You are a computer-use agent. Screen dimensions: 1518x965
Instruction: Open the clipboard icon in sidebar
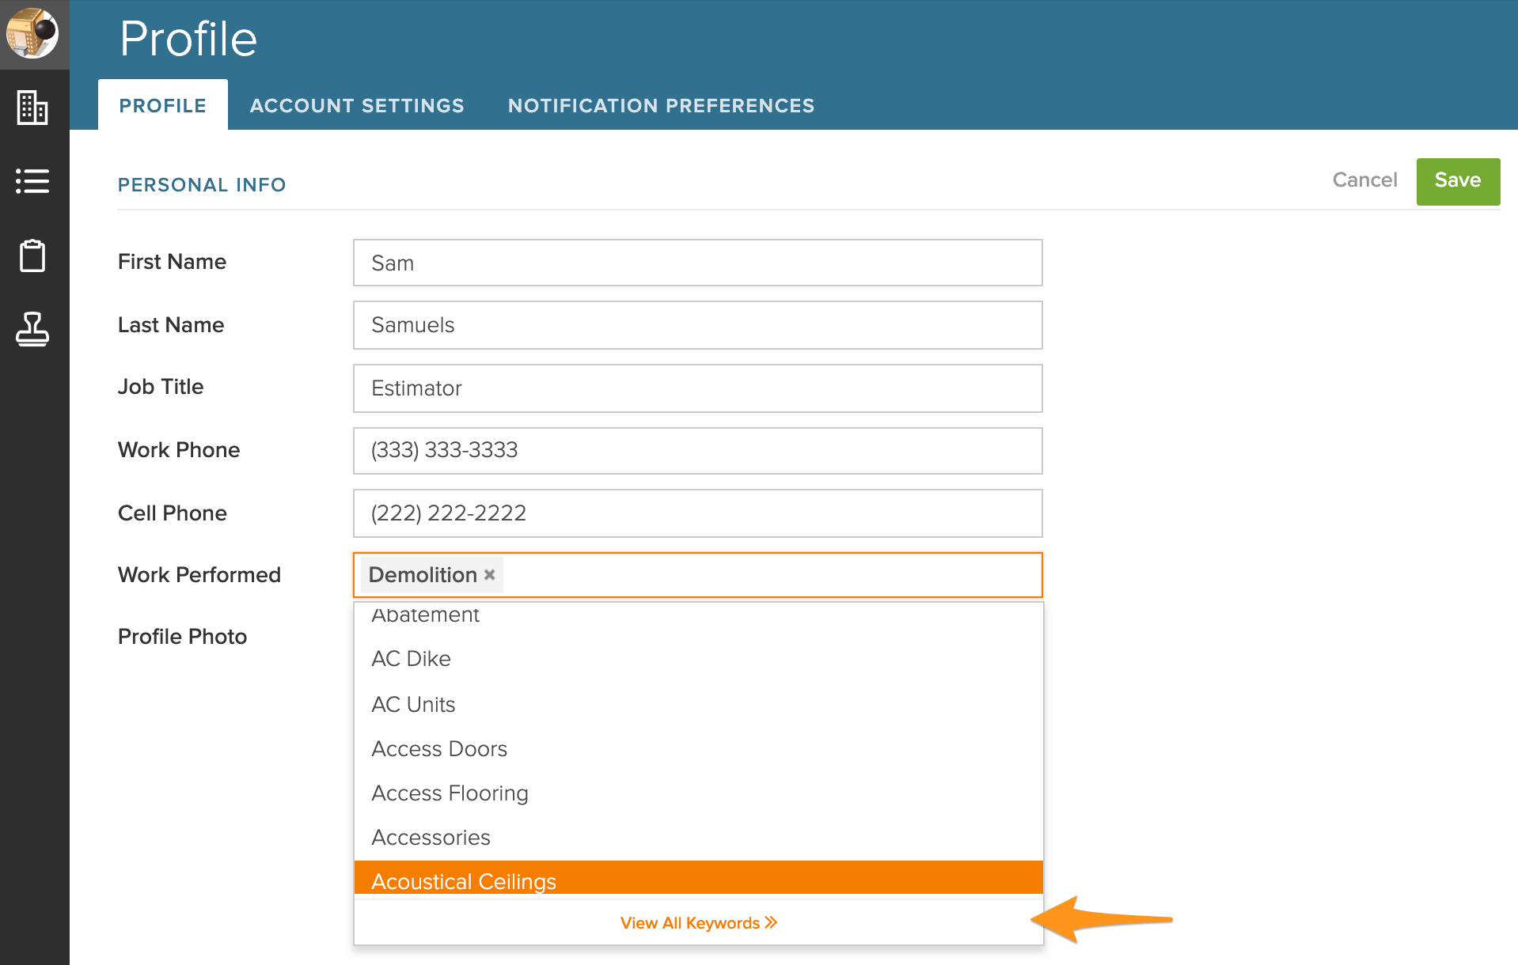32,255
